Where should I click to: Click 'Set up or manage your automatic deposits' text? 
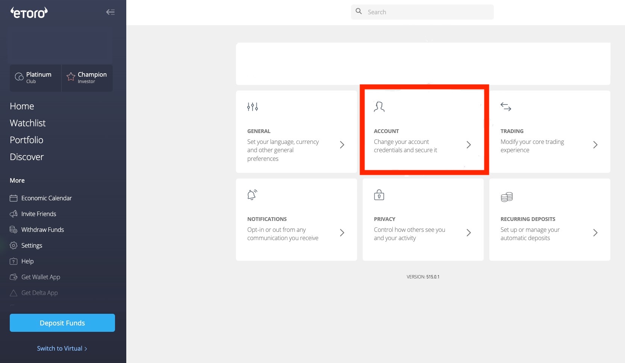point(530,234)
